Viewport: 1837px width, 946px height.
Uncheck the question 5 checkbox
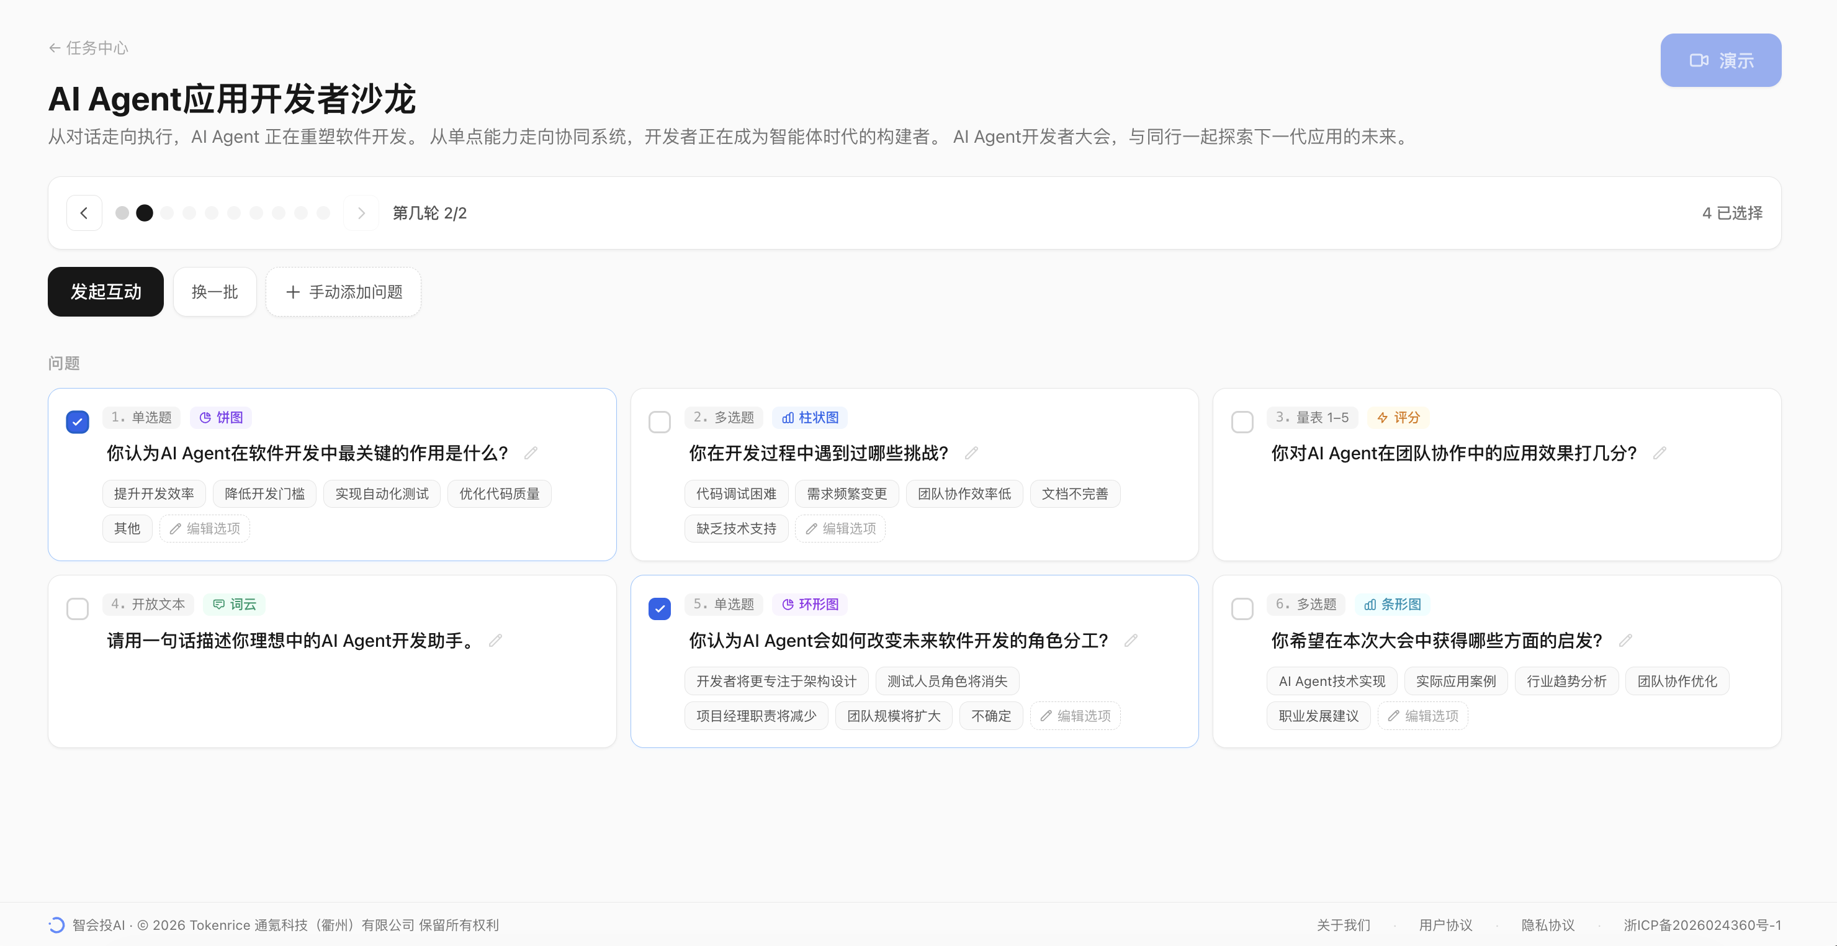click(660, 610)
